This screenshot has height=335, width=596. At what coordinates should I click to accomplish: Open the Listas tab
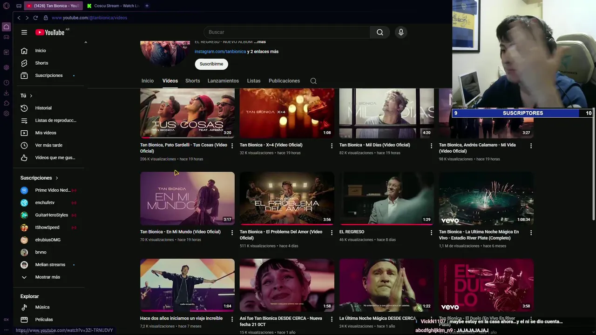click(254, 81)
